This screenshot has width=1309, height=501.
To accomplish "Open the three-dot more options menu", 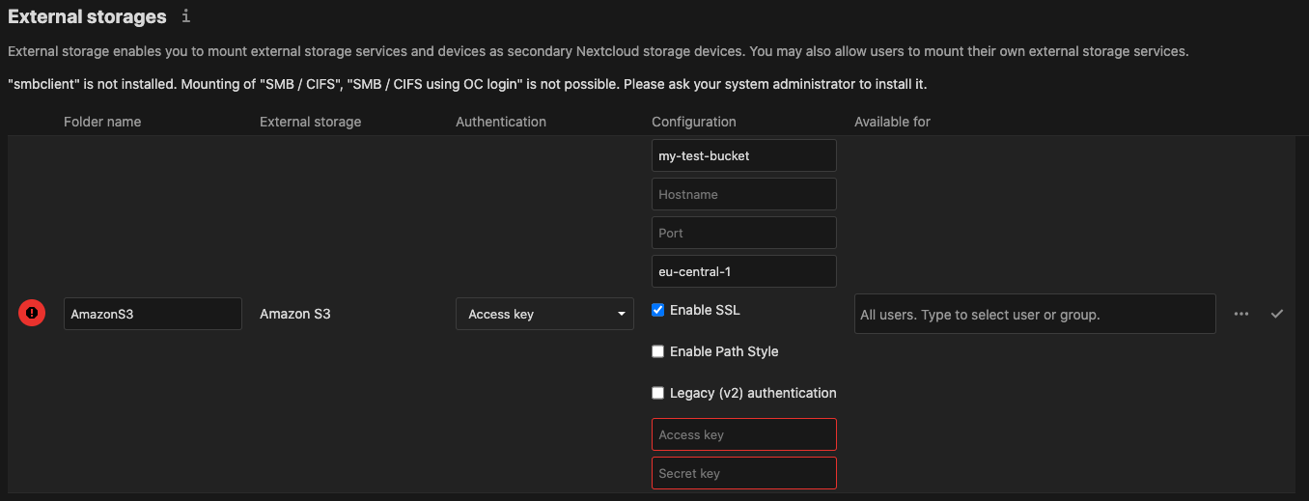I will 1241,314.
